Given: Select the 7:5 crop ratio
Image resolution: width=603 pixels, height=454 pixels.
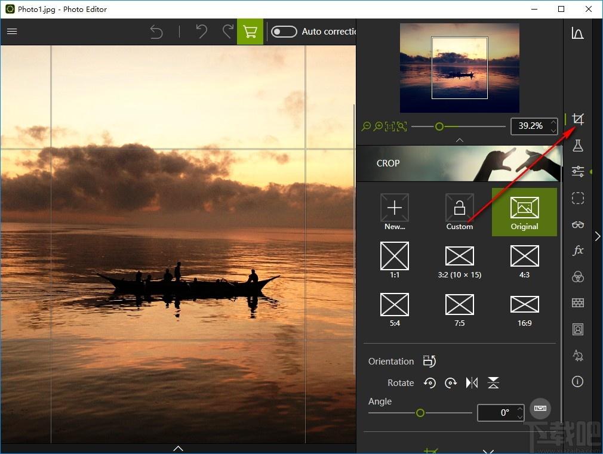Looking at the screenshot, I should 460,310.
